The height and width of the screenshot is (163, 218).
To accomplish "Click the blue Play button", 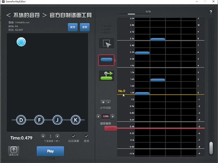I will tap(50, 151).
